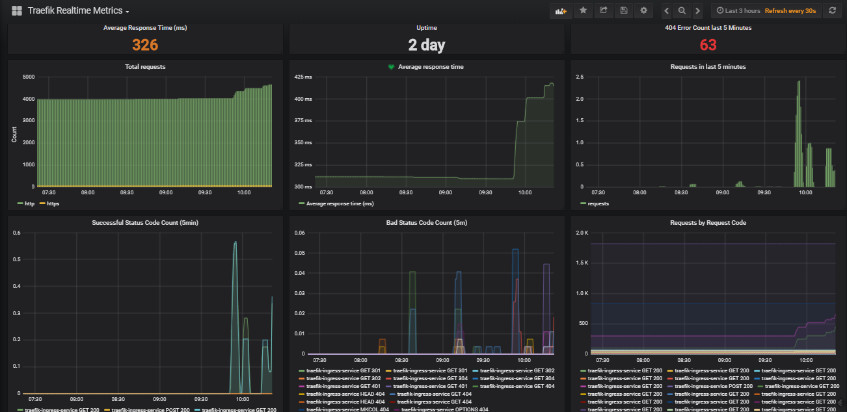Screen dimensions: 847x412
Task: Open the Total requests panel menu
Action: 145,67
